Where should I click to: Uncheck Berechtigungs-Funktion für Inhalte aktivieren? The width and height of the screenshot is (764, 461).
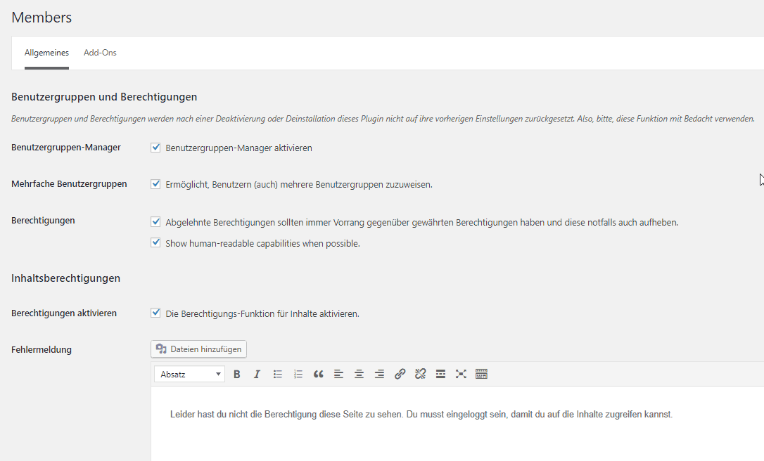click(155, 313)
